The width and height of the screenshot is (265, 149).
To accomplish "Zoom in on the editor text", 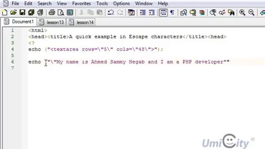I will 242,12.
